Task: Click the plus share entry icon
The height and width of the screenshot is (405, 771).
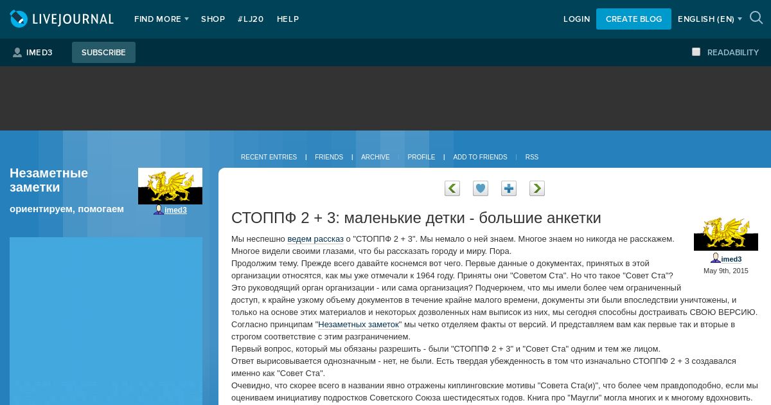Action: click(x=509, y=188)
